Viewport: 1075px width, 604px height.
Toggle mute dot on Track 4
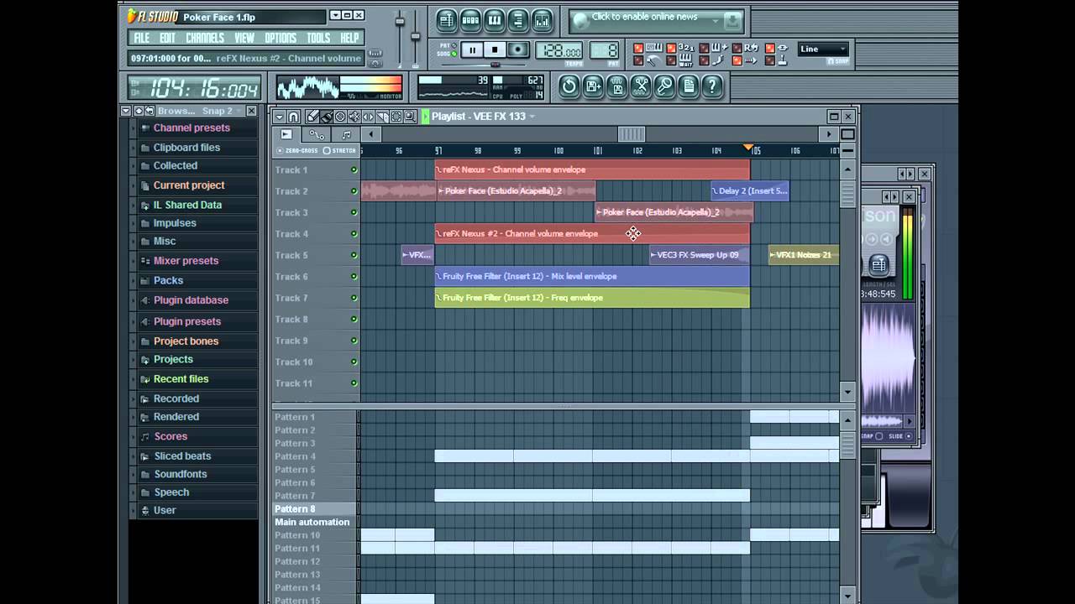(354, 234)
